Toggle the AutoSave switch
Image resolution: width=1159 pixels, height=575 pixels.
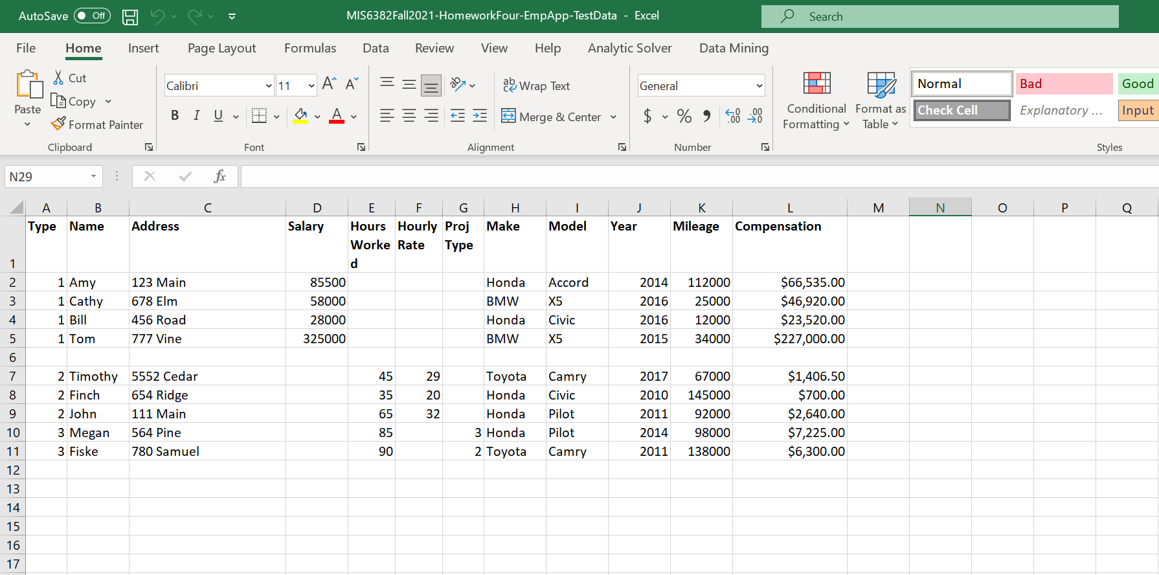(x=92, y=16)
